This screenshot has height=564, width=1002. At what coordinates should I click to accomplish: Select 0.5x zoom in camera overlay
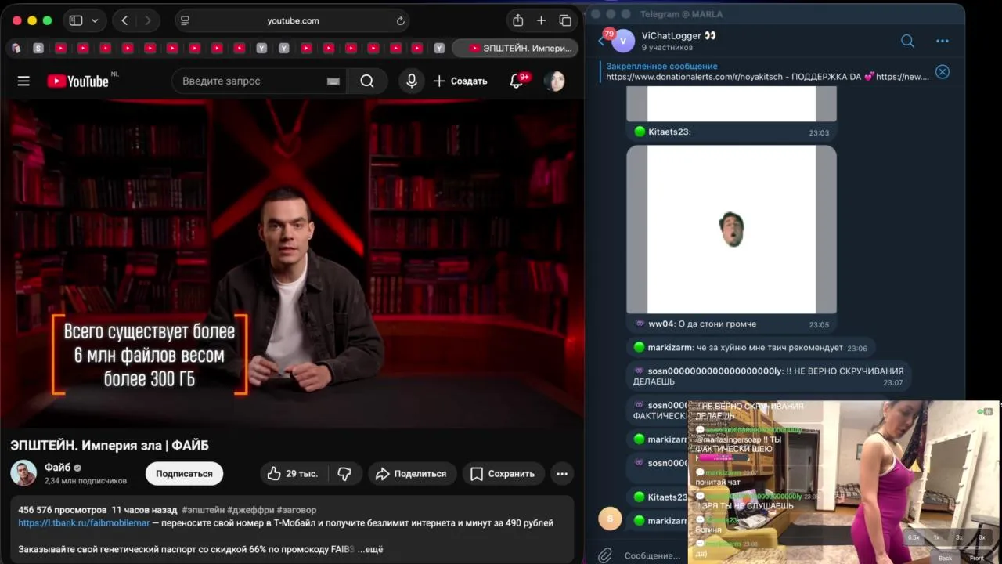[914, 537]
